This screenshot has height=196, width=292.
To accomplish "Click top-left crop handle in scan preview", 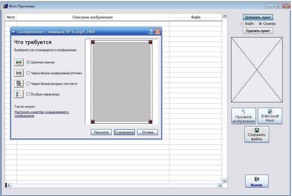I will pyautogui.click(x=93, y=42).
